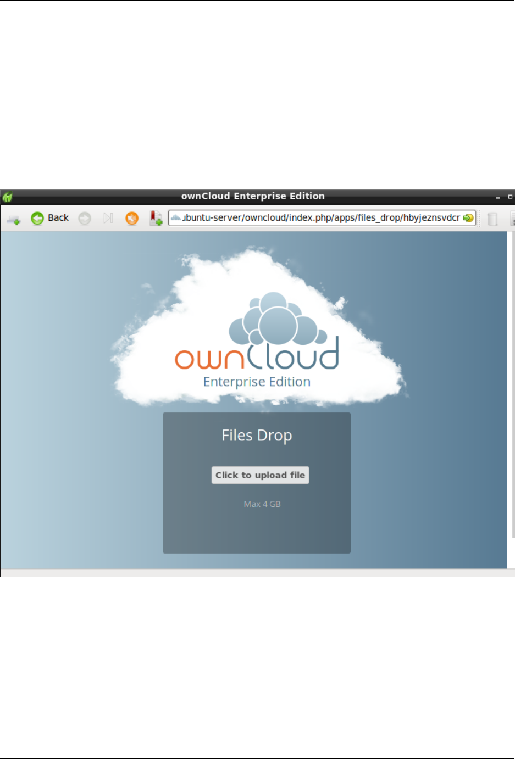Click the greyed-out forward arrow icon

point(85,219)
